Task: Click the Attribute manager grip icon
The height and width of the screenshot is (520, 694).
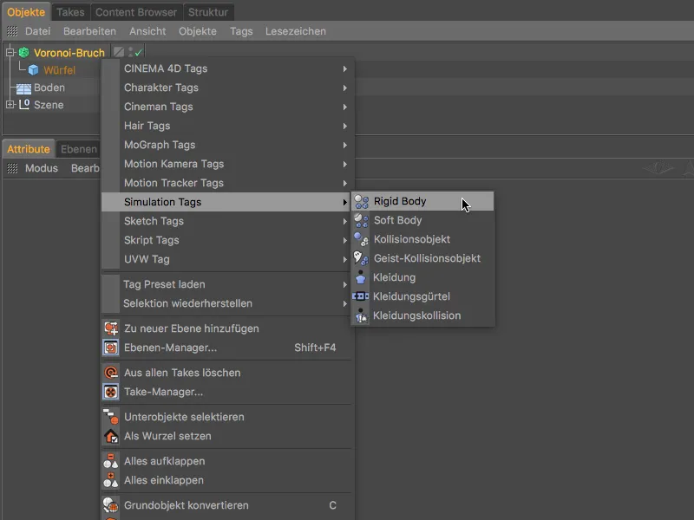Action: (12, 168)
